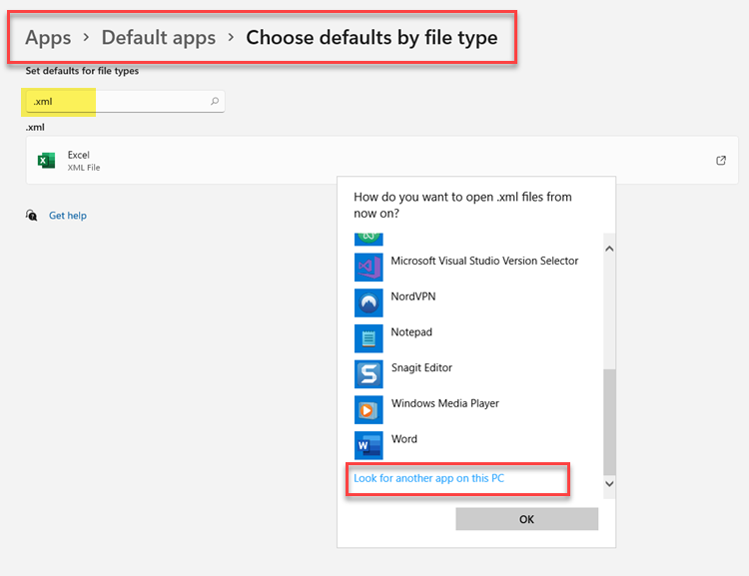Choose the Windows Media Player icon
The width and height of the screenshot is (749, 576).
369,409
